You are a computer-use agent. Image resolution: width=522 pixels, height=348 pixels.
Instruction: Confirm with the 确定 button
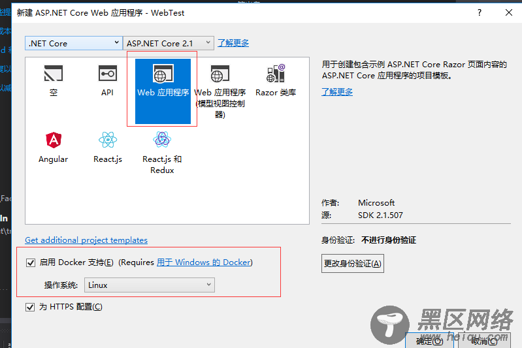tap(429, 340)
